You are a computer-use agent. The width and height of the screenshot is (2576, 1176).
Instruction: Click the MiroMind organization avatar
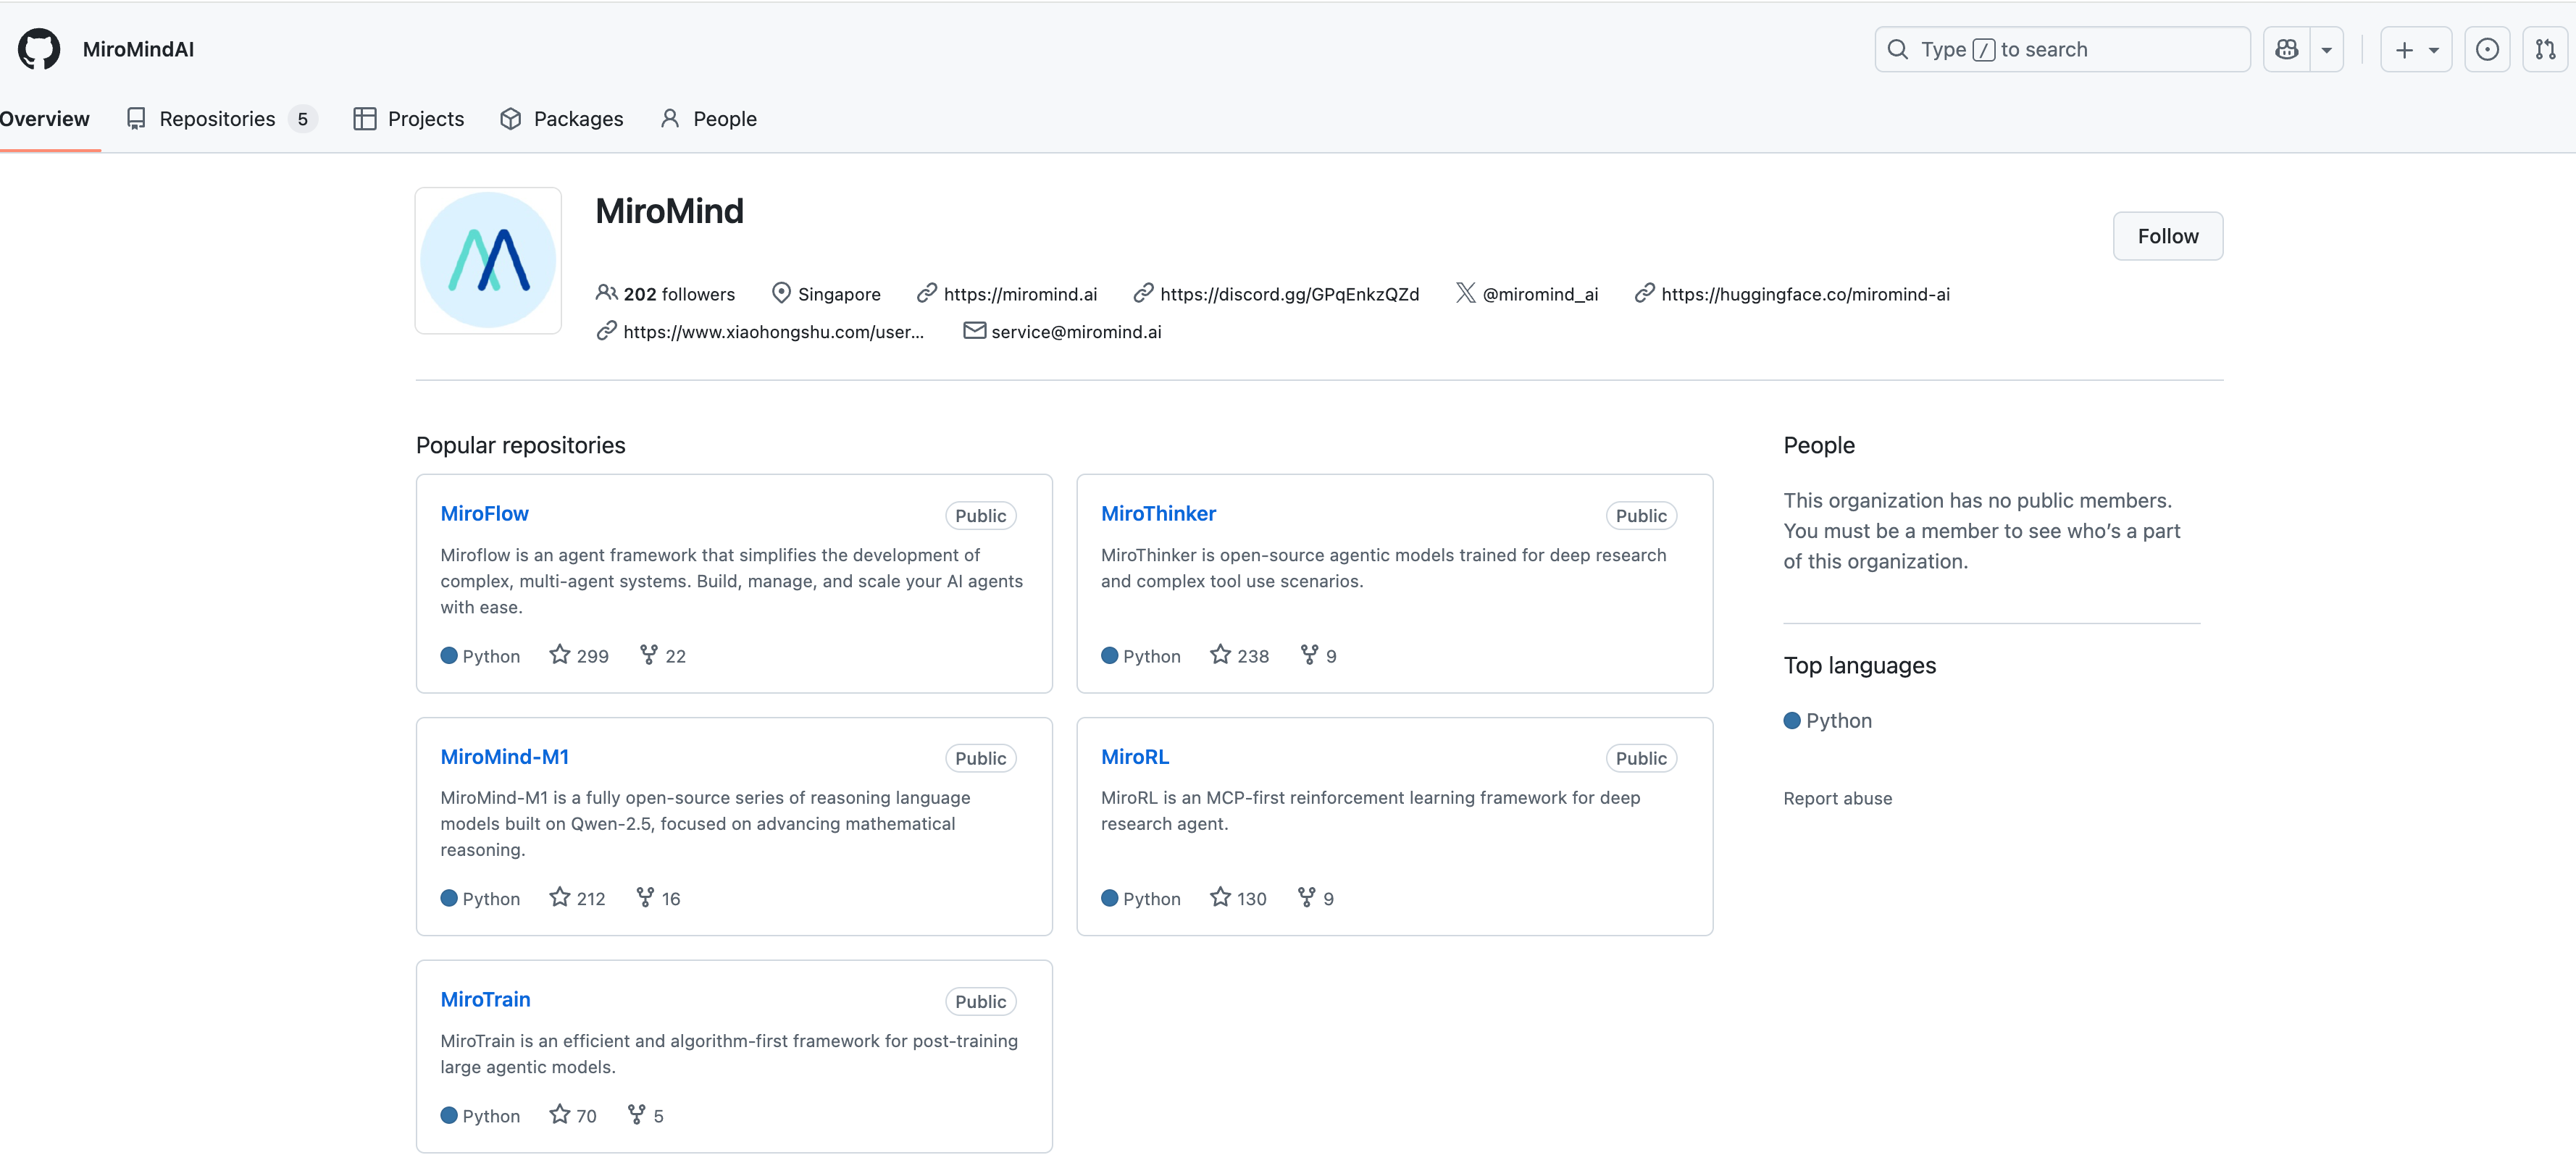488,260
